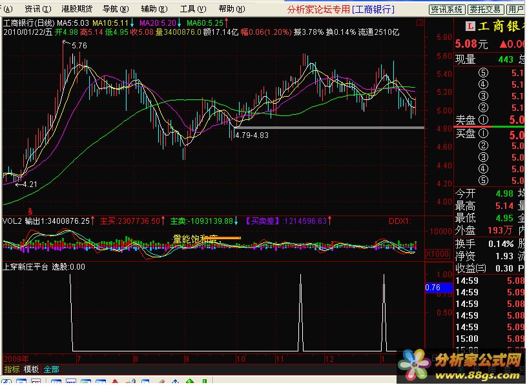Select sell level ⑤ in order book

[483, 73]
